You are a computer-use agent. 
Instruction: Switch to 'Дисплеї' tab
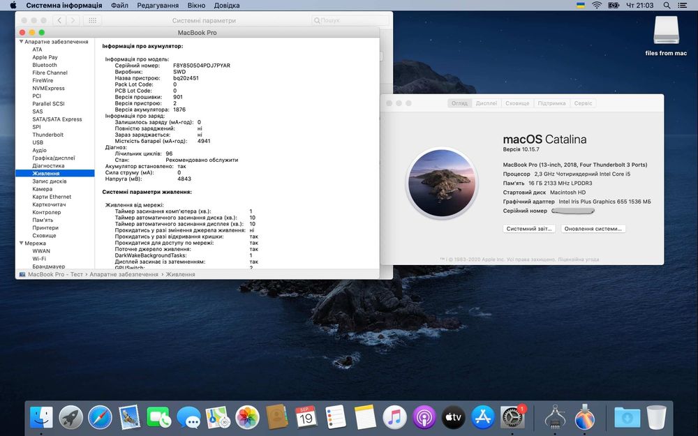pyautogui.click(x=486, y=103)
